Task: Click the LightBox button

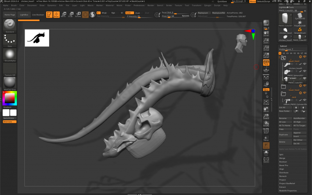Action: click(x=24, y=15)
